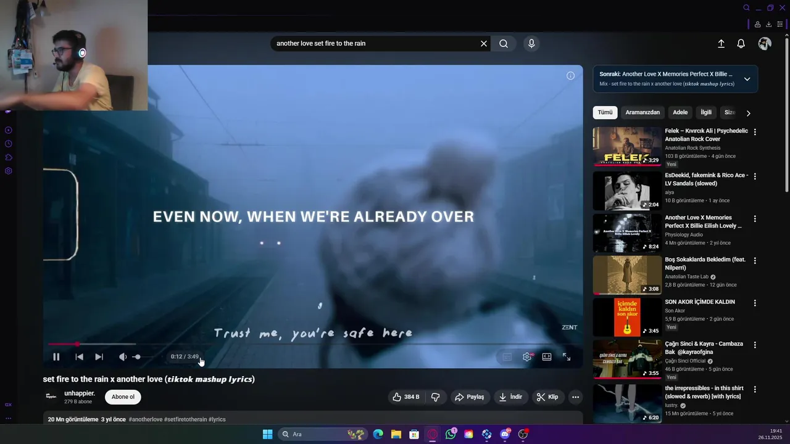
Task: Open File Explorer from the taskbar
Action: 396,434
